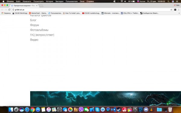This screenshot has width=181, height=113.
Task: Launch Steam from the dock
Action: click(119, 109)
